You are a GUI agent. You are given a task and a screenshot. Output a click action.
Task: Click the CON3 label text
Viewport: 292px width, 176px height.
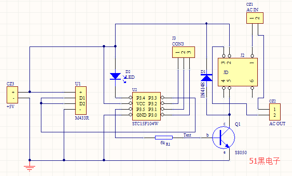coord(178,44)
